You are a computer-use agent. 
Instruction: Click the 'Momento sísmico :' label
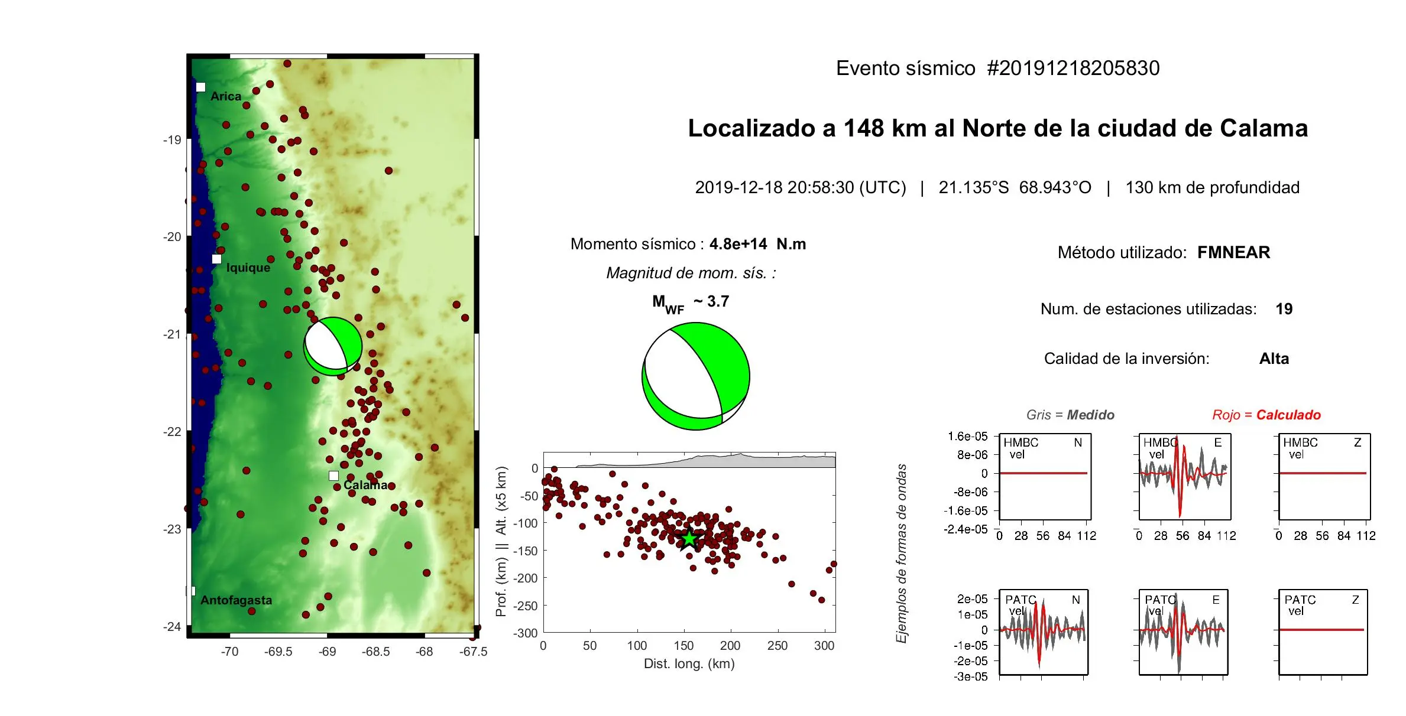tap(637, 244)
